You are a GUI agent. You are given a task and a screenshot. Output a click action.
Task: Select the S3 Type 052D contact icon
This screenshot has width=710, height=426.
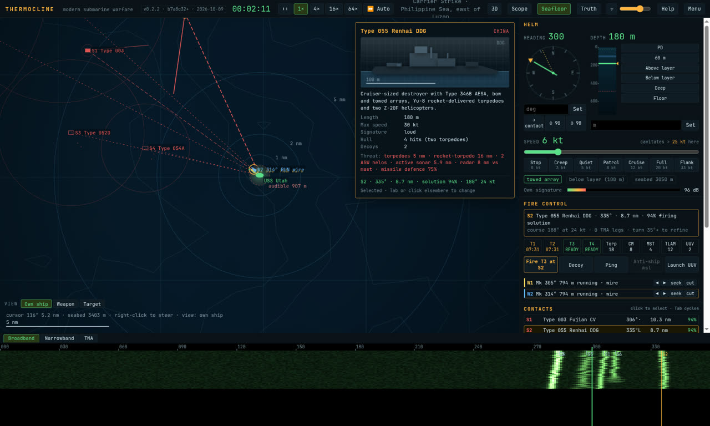click(71, 133)
